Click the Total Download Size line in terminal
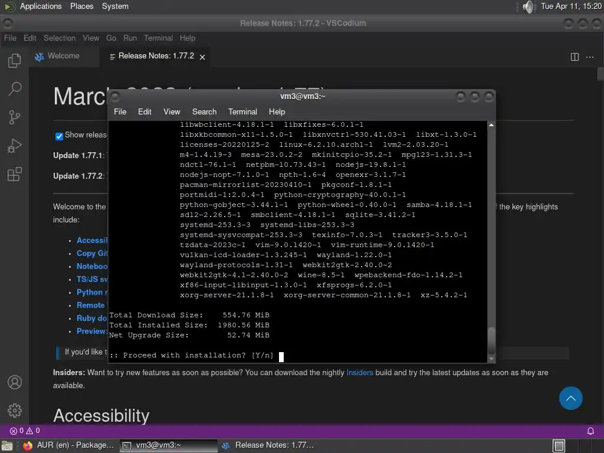The width and height of the screenshot is (604, 453). click(x=189, y=315)
